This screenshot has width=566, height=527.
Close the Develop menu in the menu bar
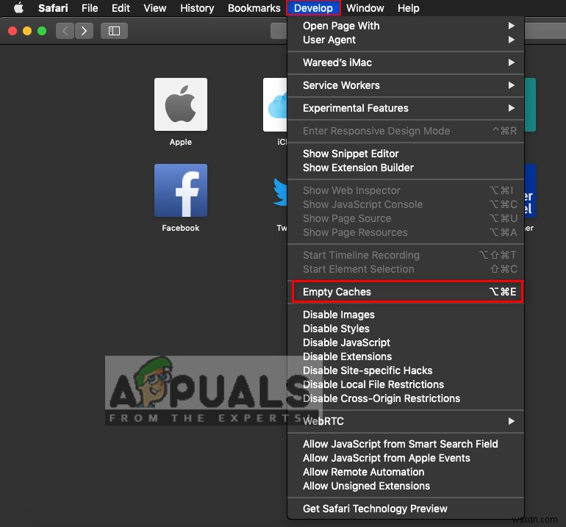(313, 8)
